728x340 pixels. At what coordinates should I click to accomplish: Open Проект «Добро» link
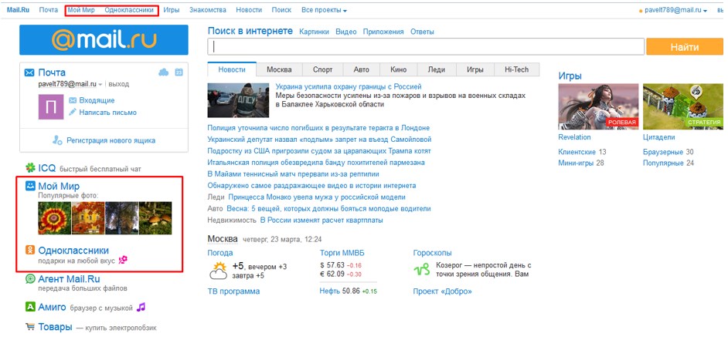(443, 291)
